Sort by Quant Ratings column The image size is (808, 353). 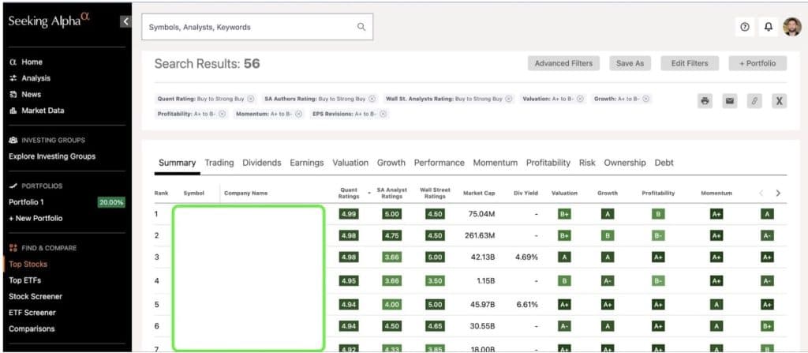[x=349, y=193]
